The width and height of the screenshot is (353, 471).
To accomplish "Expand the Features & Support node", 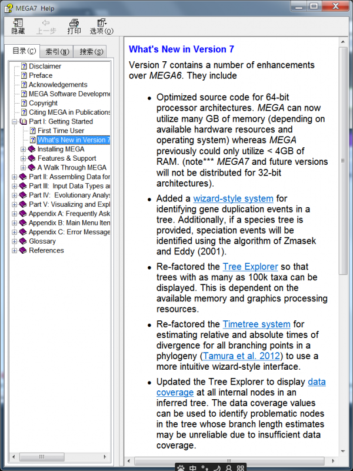I will pyautogui.click(x=23, y=158).
